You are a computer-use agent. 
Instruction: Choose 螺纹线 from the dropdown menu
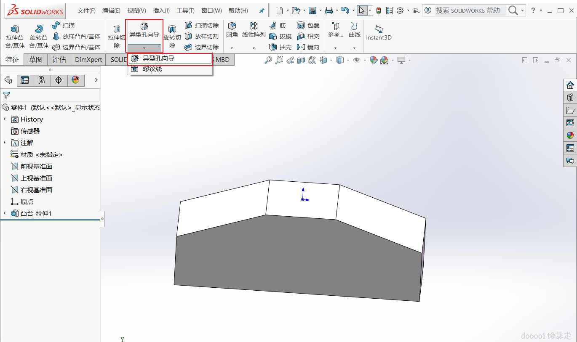pos(152,69)
